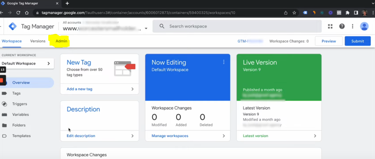
Task: Toggle the browser side panel icon
Action: pyautogui.click(x=356, y=13)
